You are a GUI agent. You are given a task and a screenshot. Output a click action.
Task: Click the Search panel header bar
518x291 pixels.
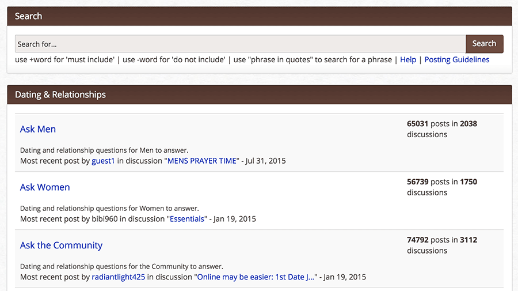click(260, 16)
